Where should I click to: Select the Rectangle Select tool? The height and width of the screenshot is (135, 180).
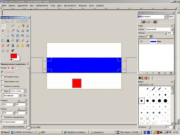click(3, 26)
